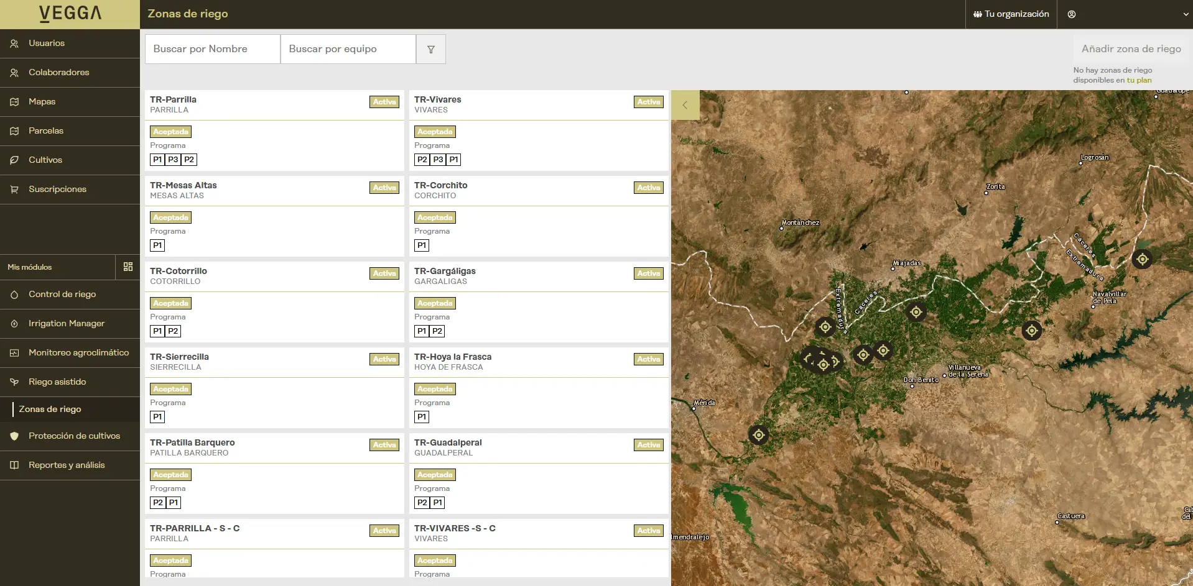Open the TR-Mesas Altas zone card
Viewport: 1193px width, 586px height.
(274, 216)
